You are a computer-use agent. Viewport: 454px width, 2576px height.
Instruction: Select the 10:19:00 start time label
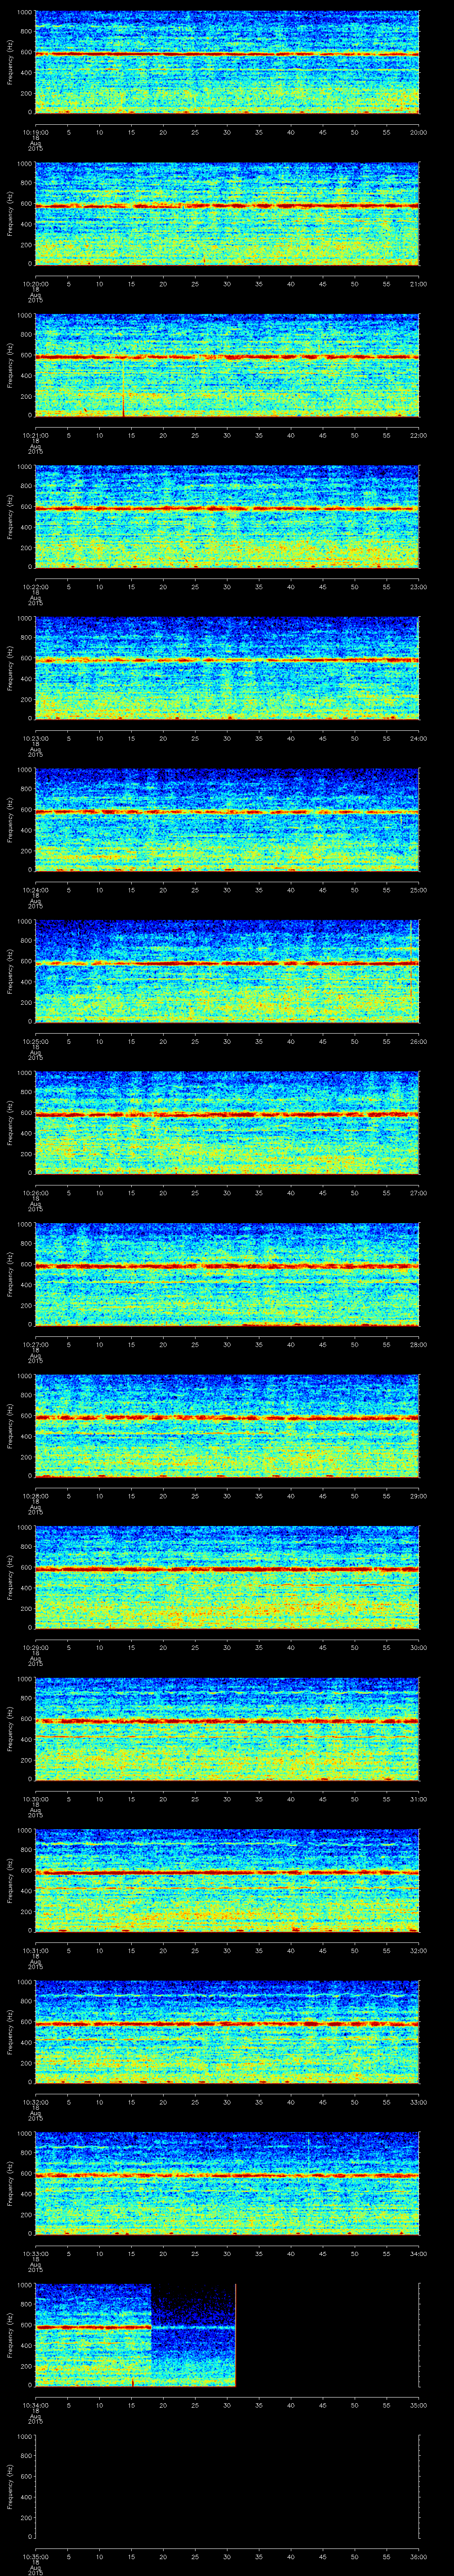click(x=35, y=132)
